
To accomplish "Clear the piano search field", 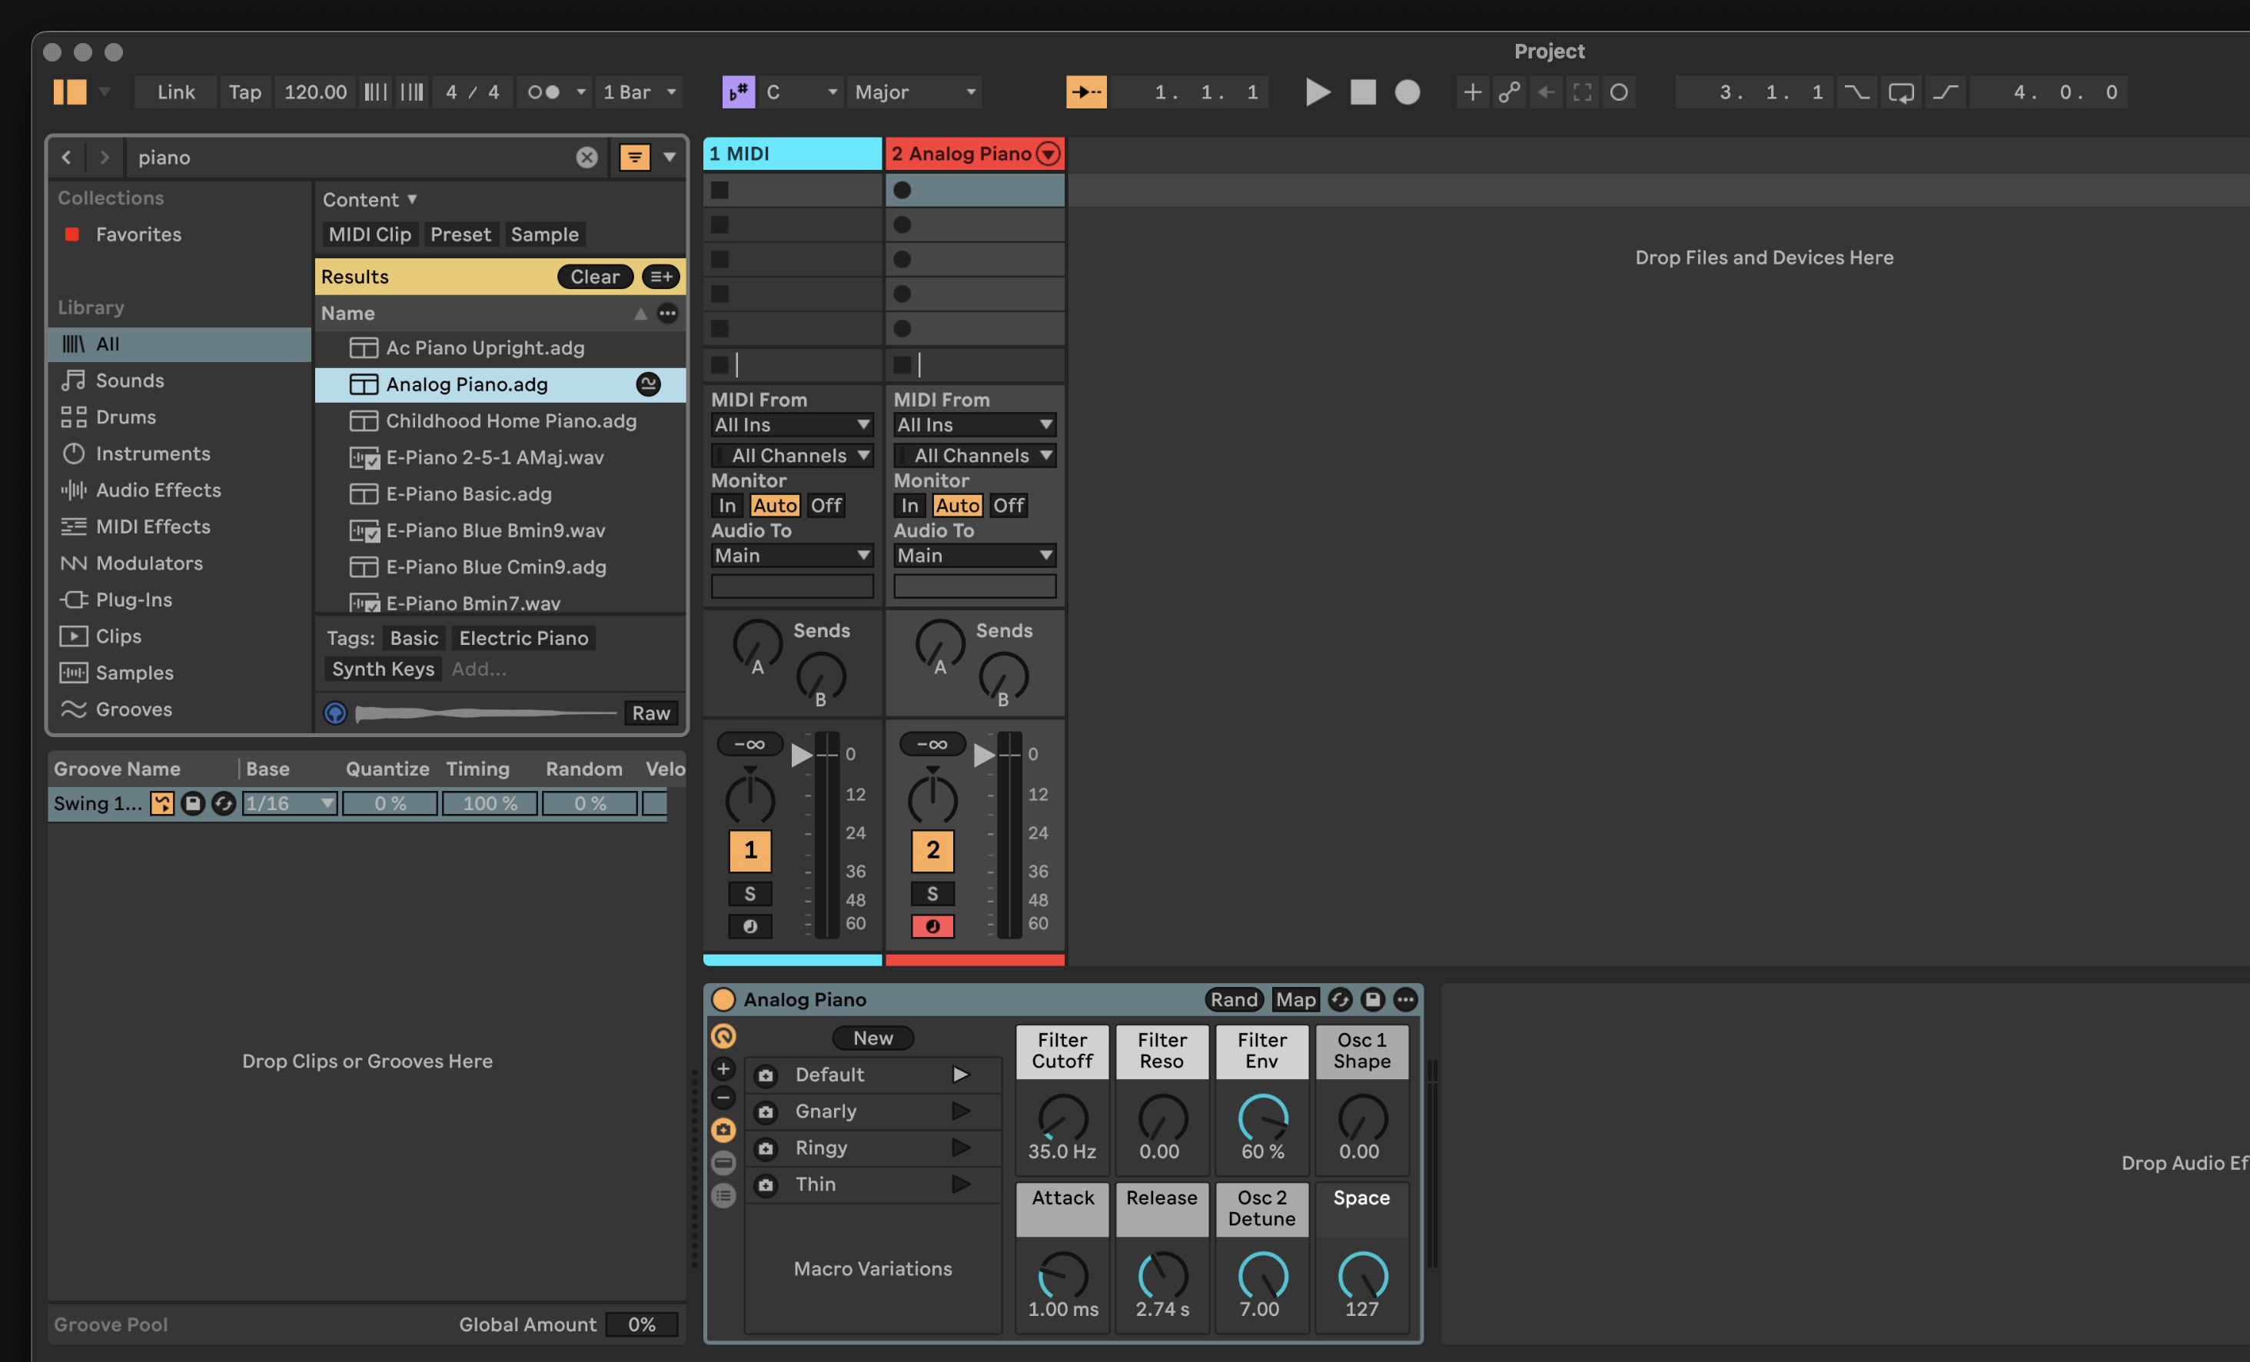I will (x=587, y=157).
